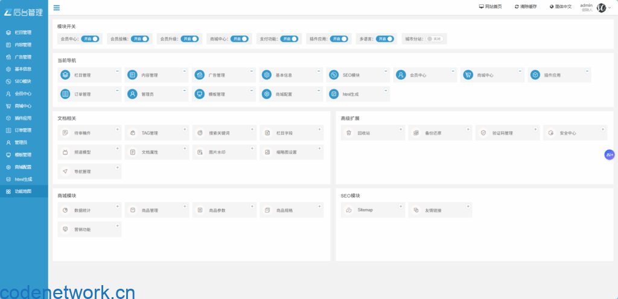Click the 回收站 trash icon
Image resolution: width=618 pixels, height=299 pixels.
click(x=348, y=133)
